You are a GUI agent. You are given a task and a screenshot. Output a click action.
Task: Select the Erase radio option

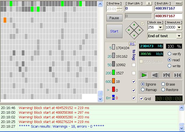click(163, 84)
